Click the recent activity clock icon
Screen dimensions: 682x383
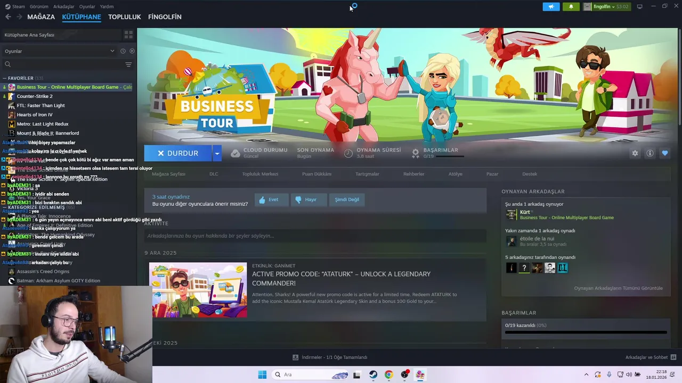123,51
